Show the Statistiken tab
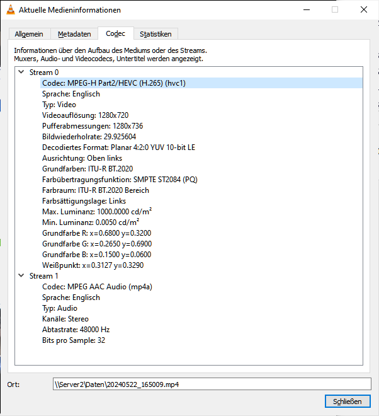 (x=156, y=34)
